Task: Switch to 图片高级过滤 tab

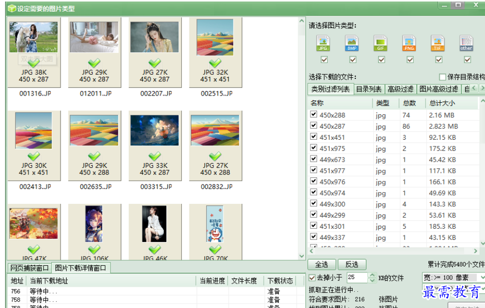Action: (439, 89)
